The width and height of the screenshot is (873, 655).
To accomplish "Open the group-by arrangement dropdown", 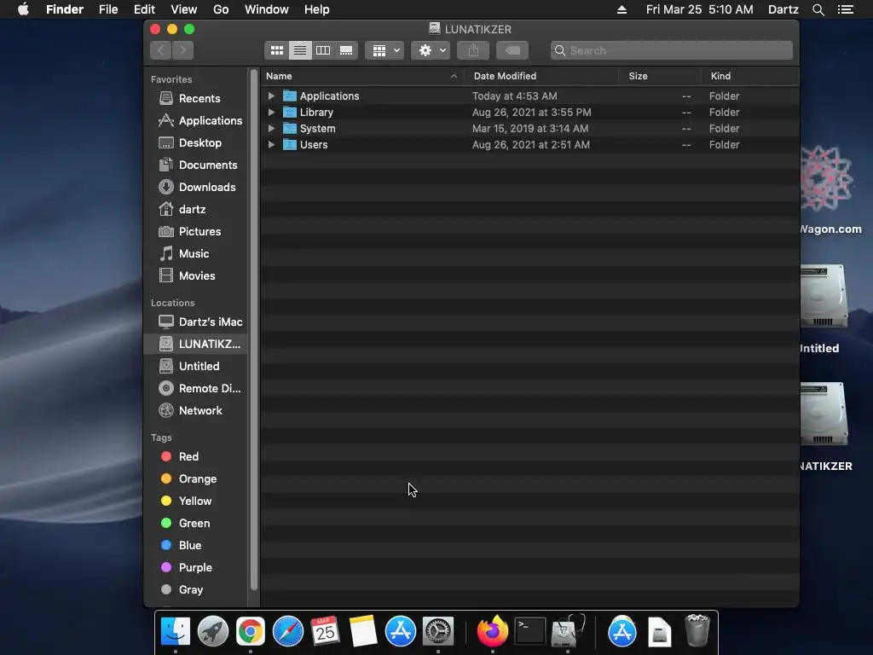I will coord(384,50).
